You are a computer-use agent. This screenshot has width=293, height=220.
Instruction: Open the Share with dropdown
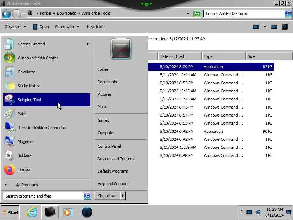point(67,27)
